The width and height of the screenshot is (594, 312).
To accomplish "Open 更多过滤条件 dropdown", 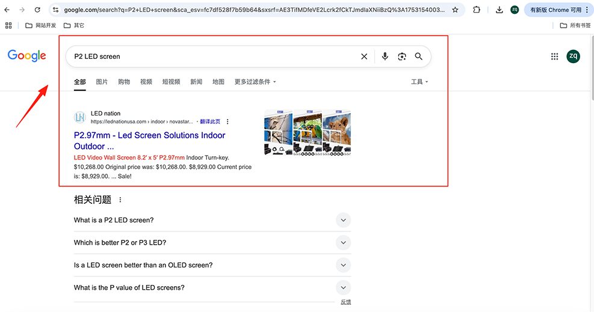I will point(255,82).
